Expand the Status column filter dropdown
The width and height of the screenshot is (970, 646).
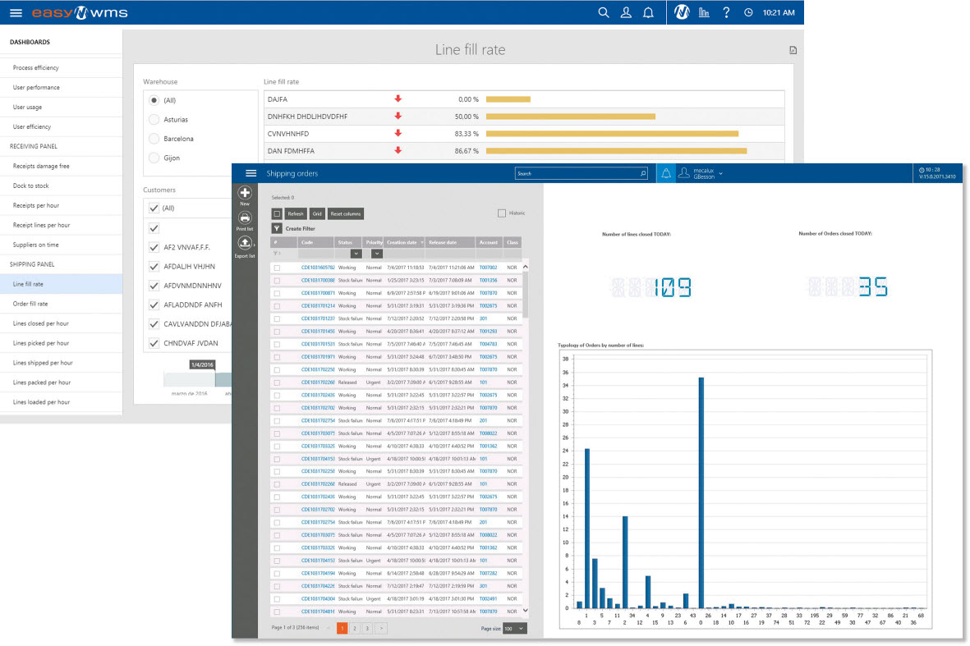tap(356, 254)
